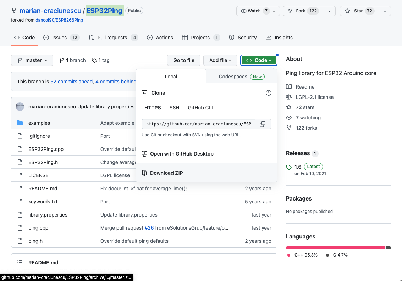Click the Security shield icon

pos(232,38)
